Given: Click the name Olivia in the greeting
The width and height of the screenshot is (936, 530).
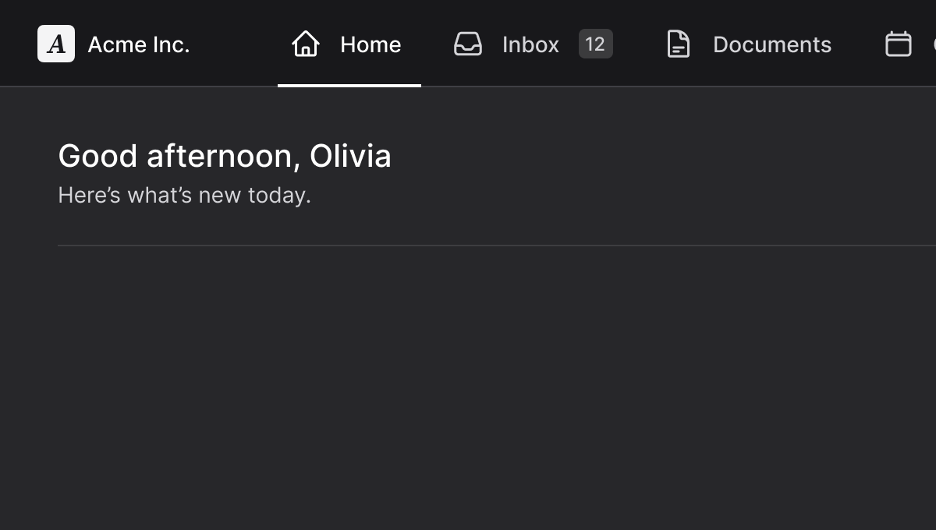Looking at the screenshot, I should coord(350,156).
